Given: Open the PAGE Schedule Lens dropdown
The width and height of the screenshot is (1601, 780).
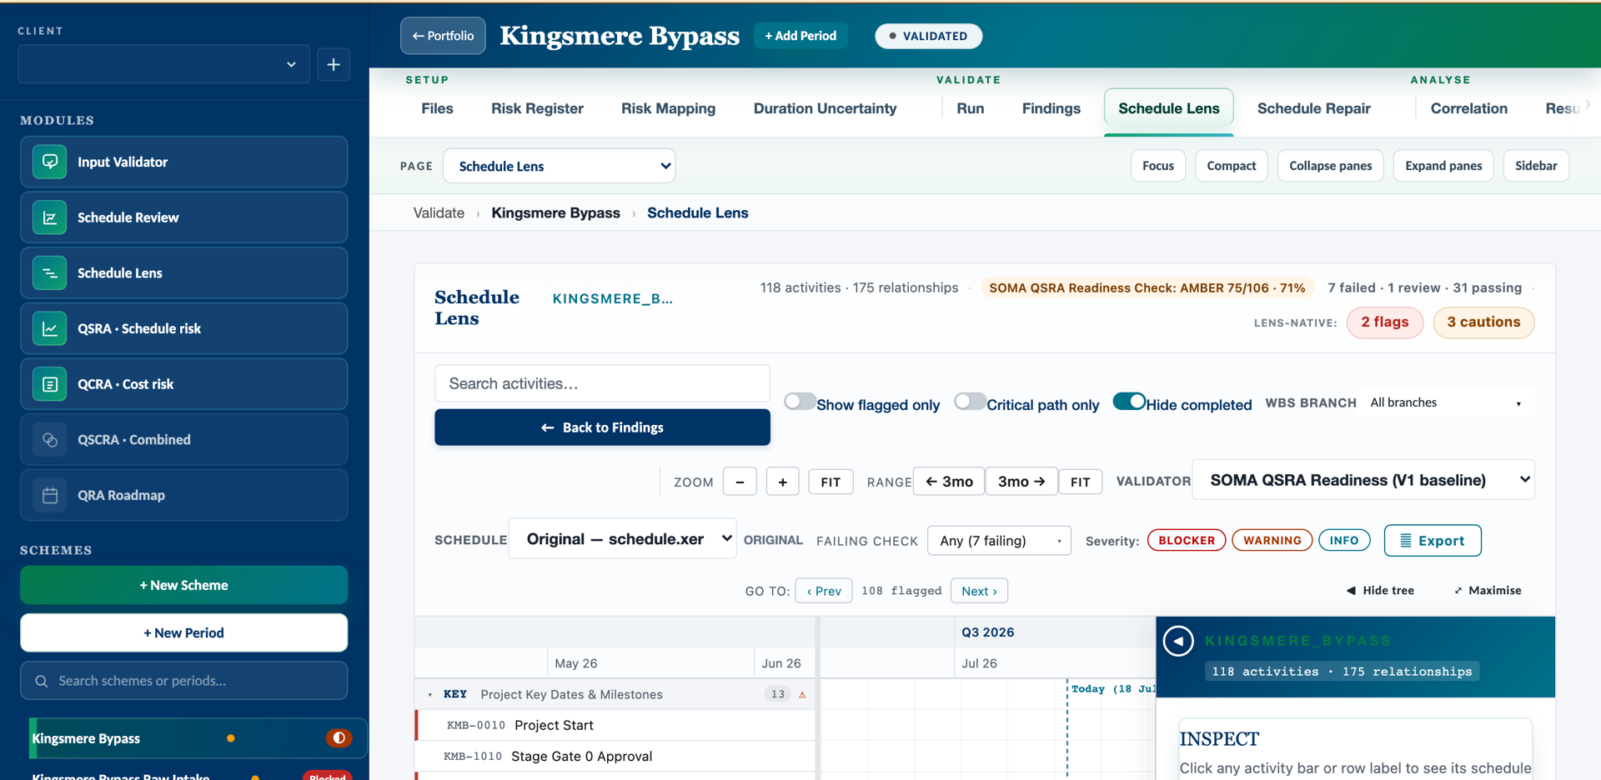Looking at the screenshot, I should click(559, 166).
